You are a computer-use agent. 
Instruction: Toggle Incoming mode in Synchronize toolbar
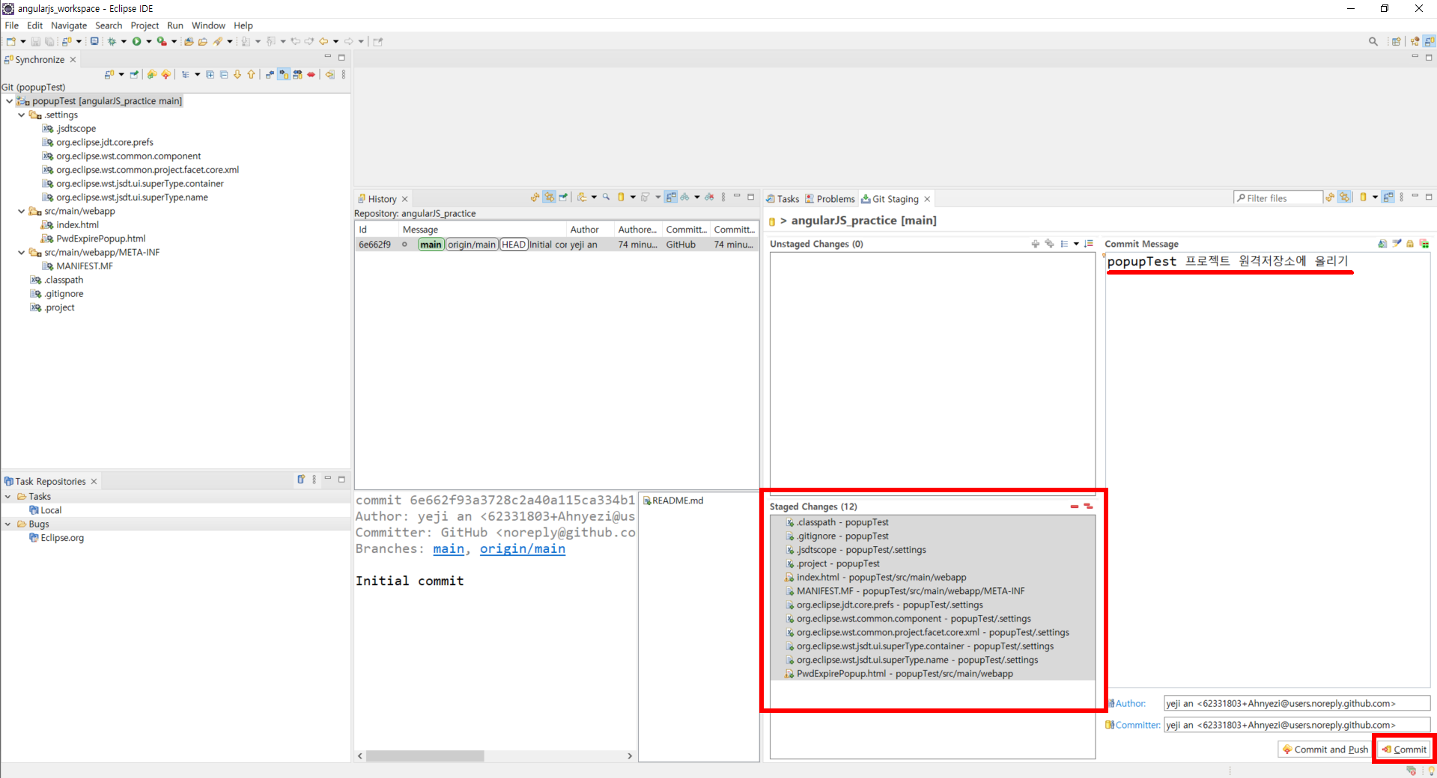click(x=270, y=74)
